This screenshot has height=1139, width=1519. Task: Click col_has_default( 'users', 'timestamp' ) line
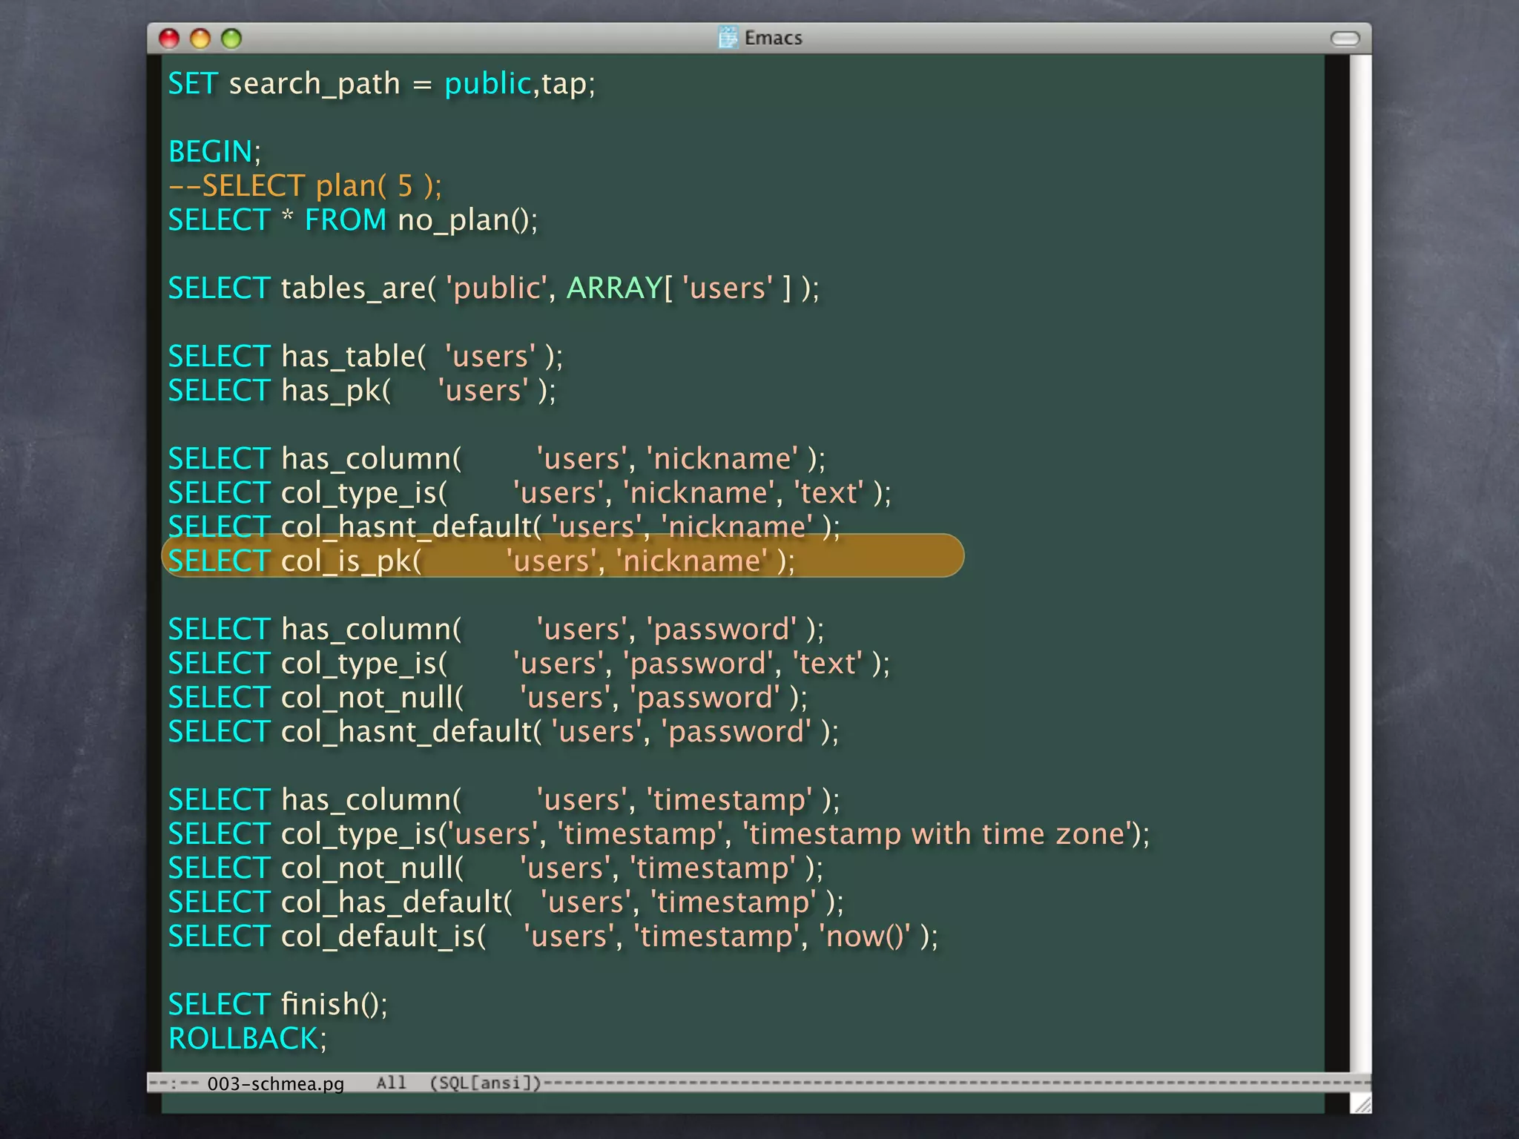(x=506, y=902)
